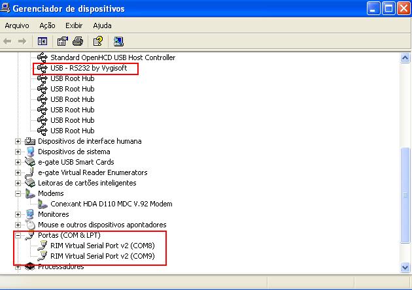Image resolution: width=412 pixels, height=290 pixels.
Task: Open the Help toolbar icon
Action: (x=98, y=41)
